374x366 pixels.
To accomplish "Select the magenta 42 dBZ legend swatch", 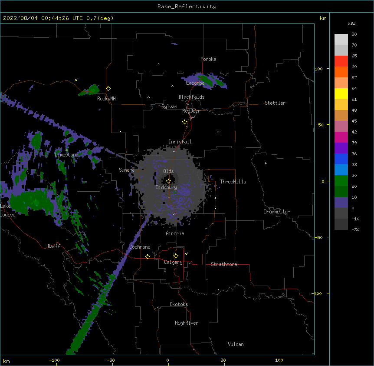I will [x=341, y=137].
